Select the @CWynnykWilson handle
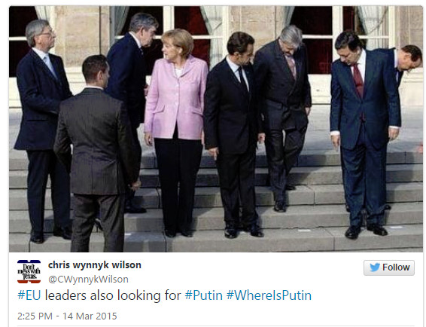The height and width of the screenshot is (327, 426). pyautogui.click(x=88, y=280)
